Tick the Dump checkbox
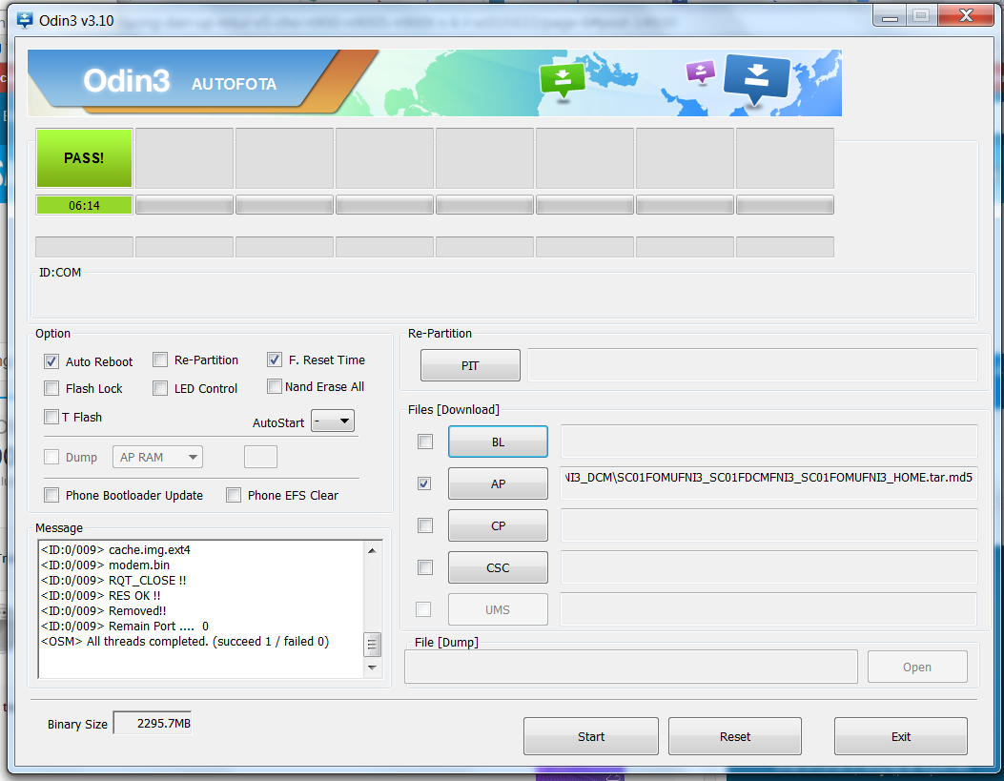Screen dimensions: 1004x781 [x=51, y=457]
